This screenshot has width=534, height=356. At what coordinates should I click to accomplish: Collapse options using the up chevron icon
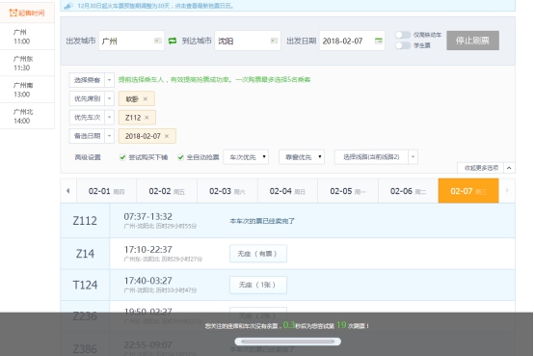pyautogui.click(x=509, y=168)
